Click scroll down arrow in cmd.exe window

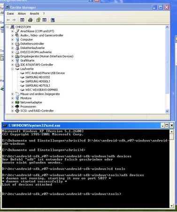(172, 206)
